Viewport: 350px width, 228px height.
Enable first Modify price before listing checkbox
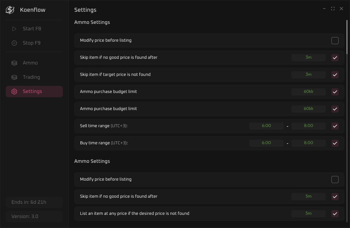point(335,41)
